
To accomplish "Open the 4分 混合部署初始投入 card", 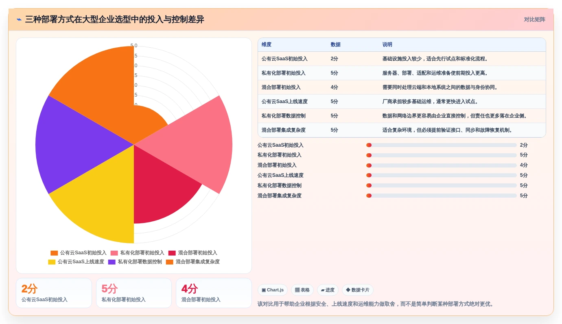I will pyautogui.click(x=214, y=293).
